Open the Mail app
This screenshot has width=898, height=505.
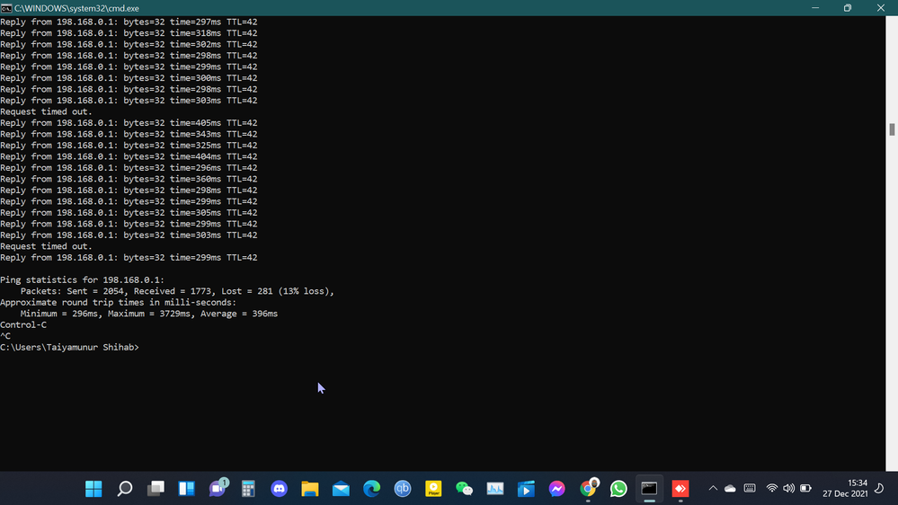(341, 489)
